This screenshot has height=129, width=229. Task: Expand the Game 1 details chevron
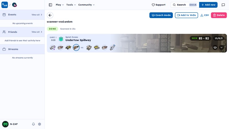221,48
